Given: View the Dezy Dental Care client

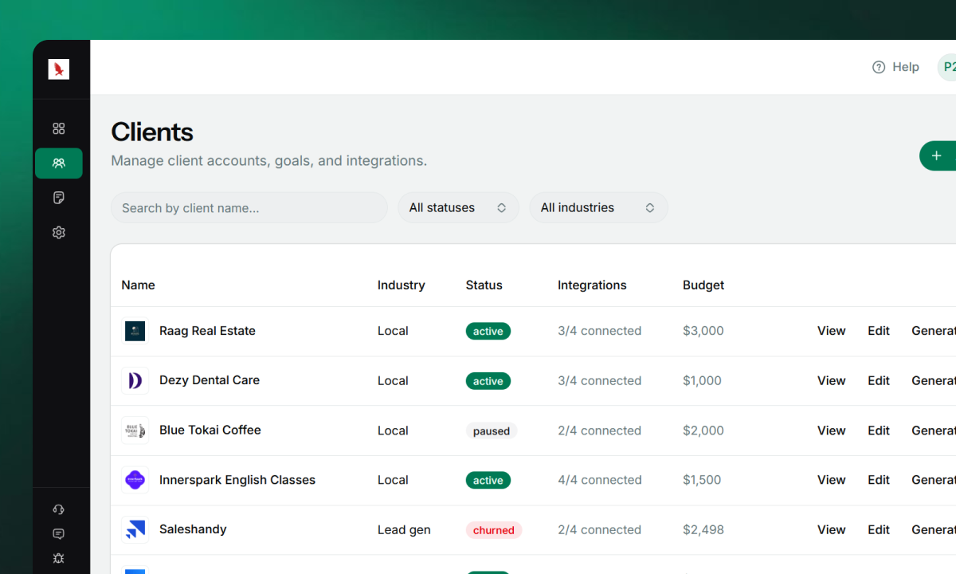Looking at the screenshot, I should 831,380.
